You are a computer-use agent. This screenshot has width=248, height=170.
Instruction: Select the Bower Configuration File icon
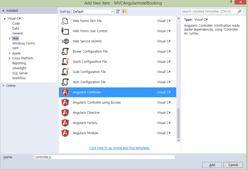tap(65, 52)
